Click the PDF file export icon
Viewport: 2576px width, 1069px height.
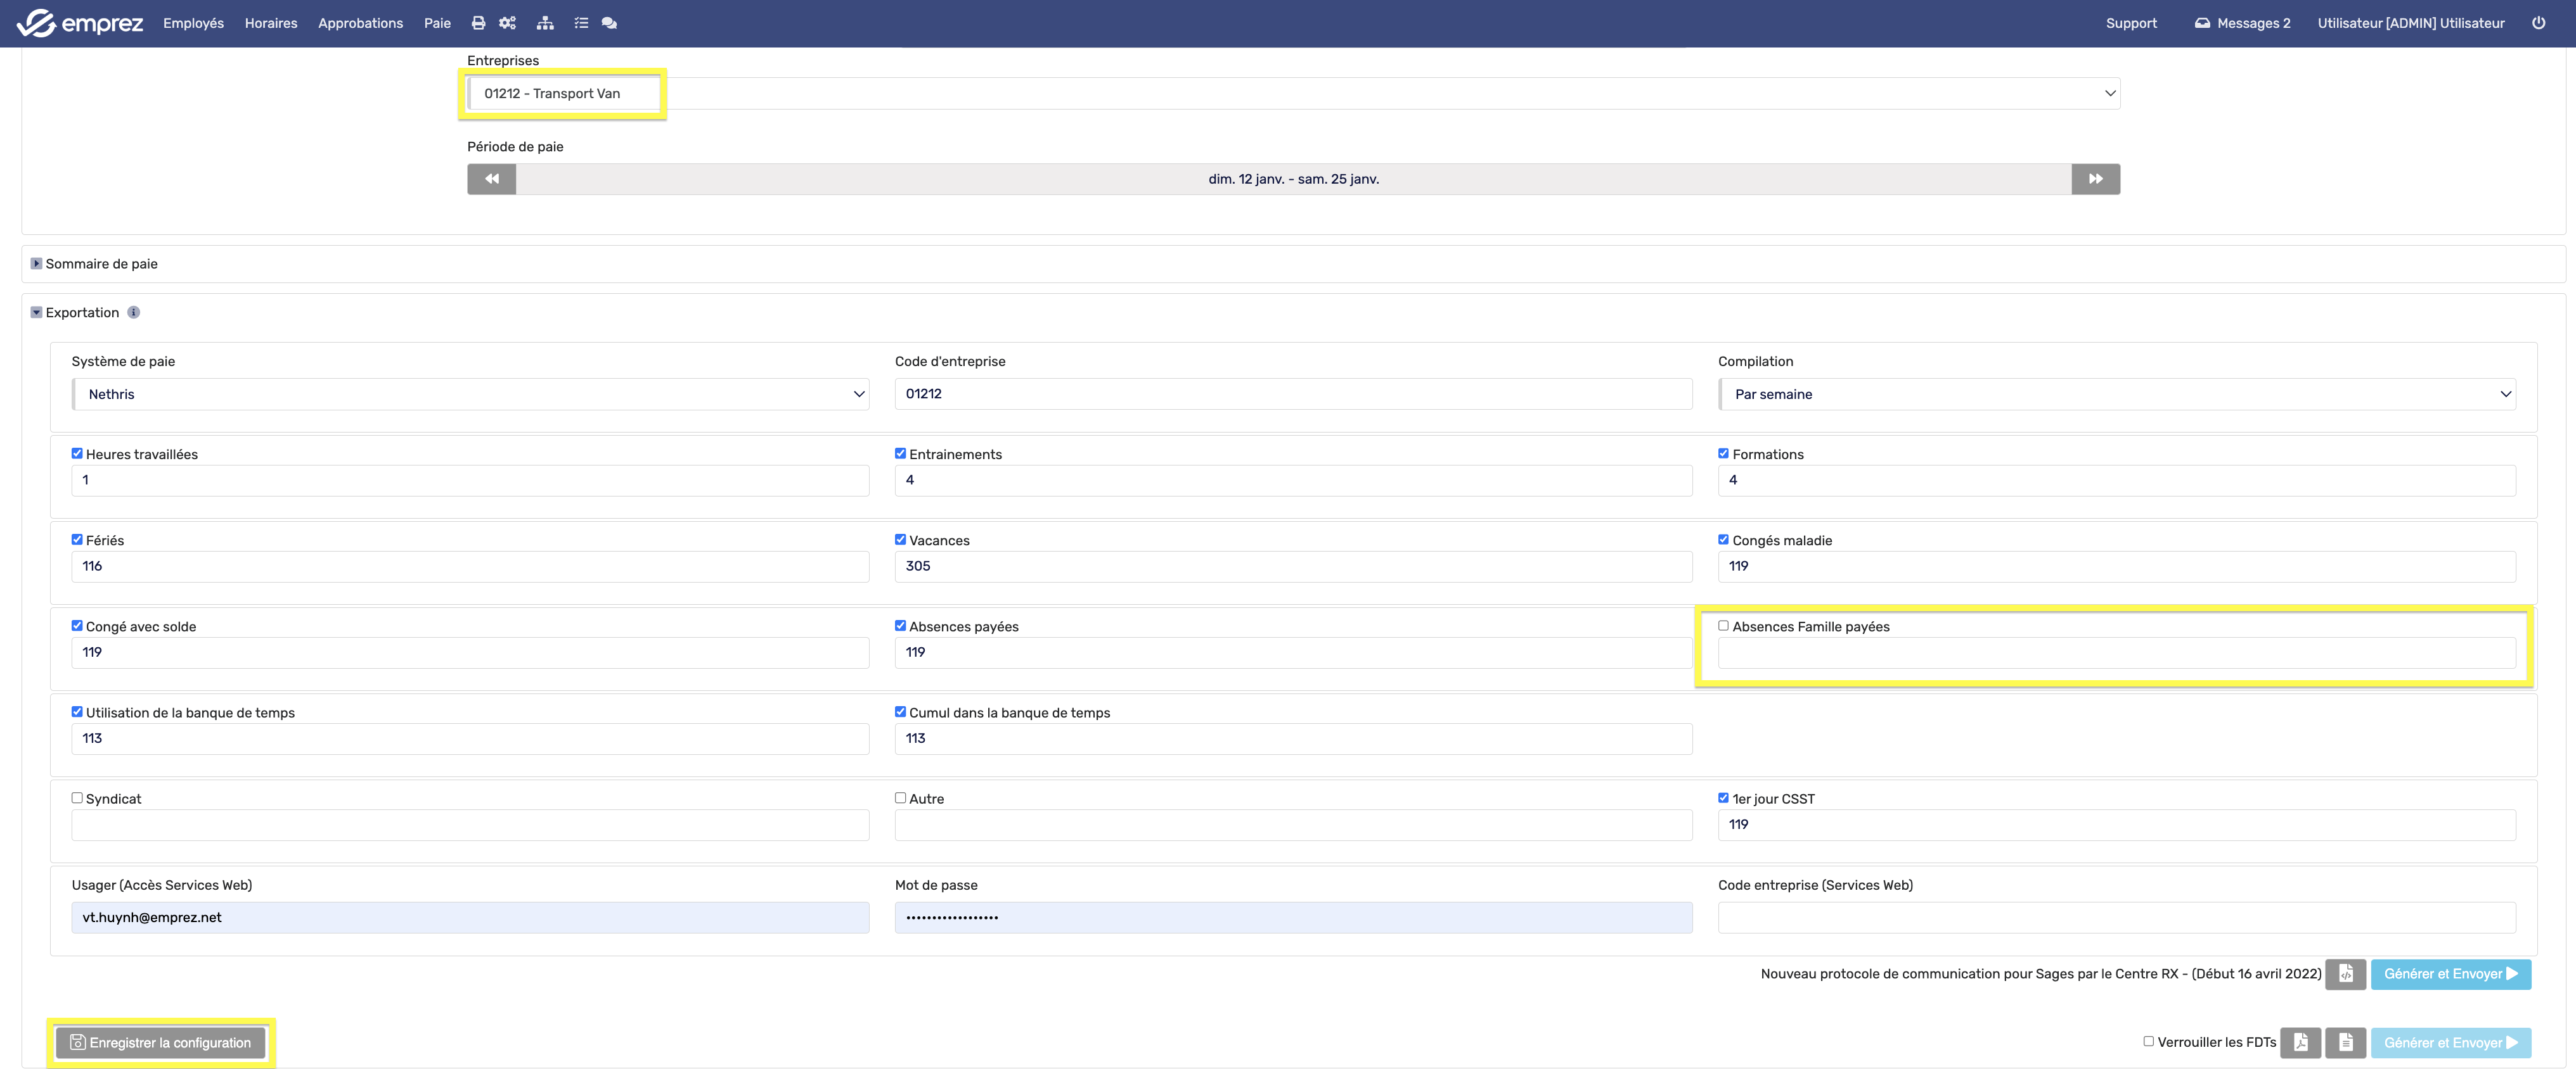tap(2300, 1042)
